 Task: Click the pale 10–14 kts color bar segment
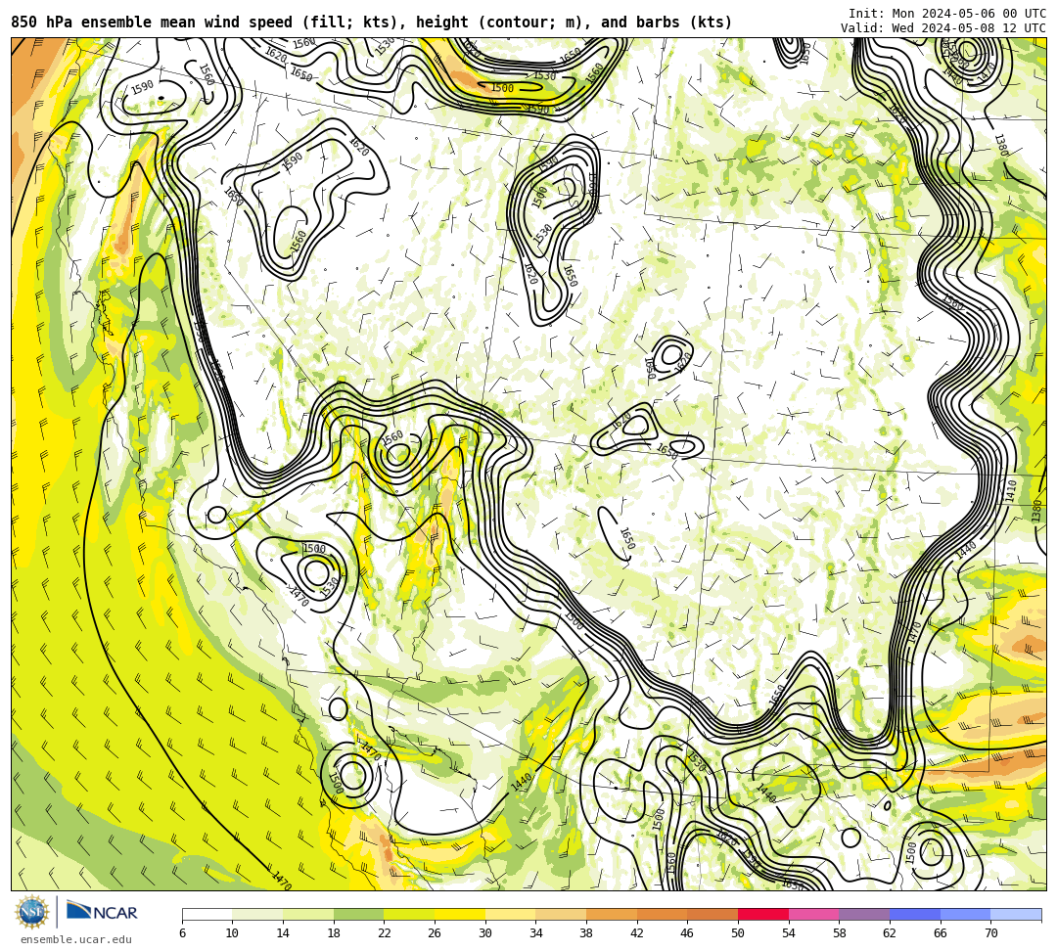point(257,914)
